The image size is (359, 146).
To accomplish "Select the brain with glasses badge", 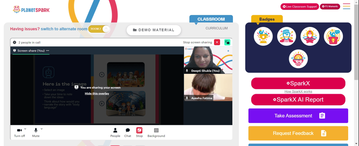I will pyautogui.click(x=298, y=59).
